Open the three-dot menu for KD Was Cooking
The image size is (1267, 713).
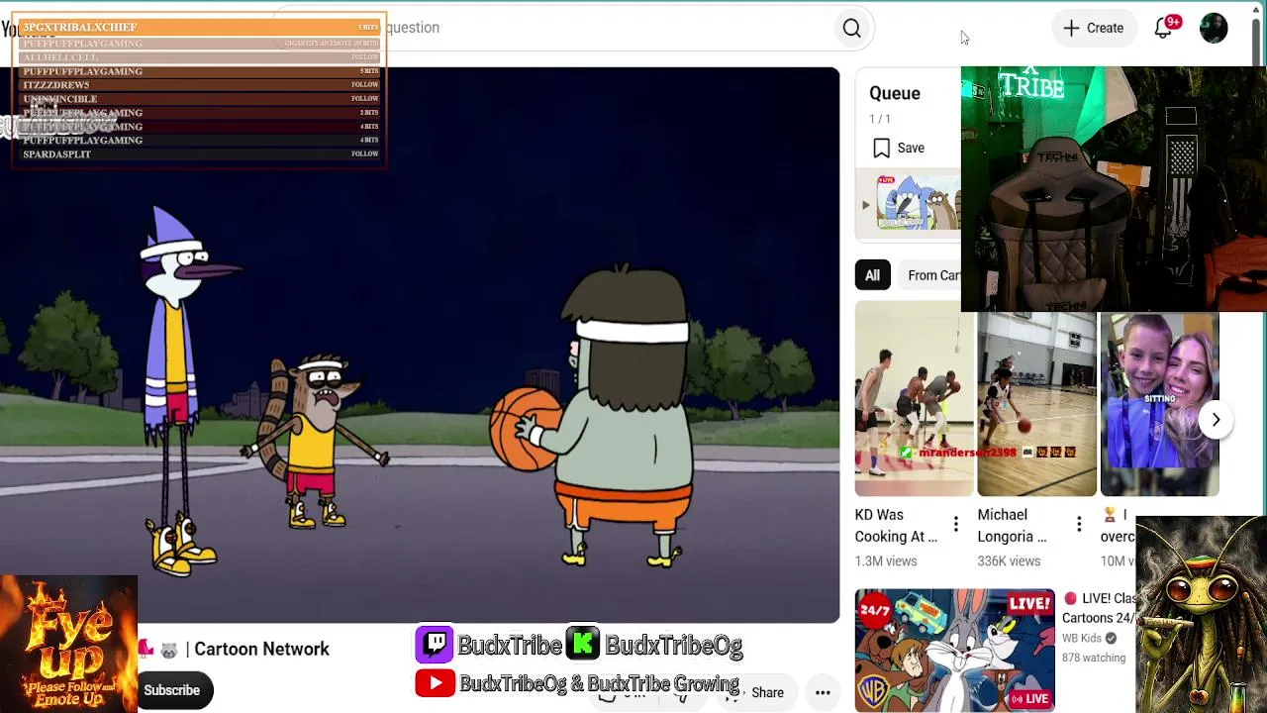point(955,525)
